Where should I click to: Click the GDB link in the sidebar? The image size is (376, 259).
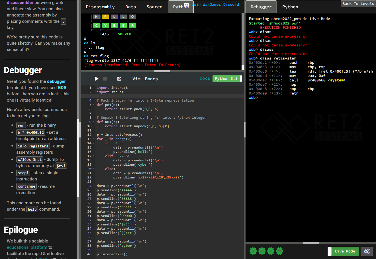point(62,88)
